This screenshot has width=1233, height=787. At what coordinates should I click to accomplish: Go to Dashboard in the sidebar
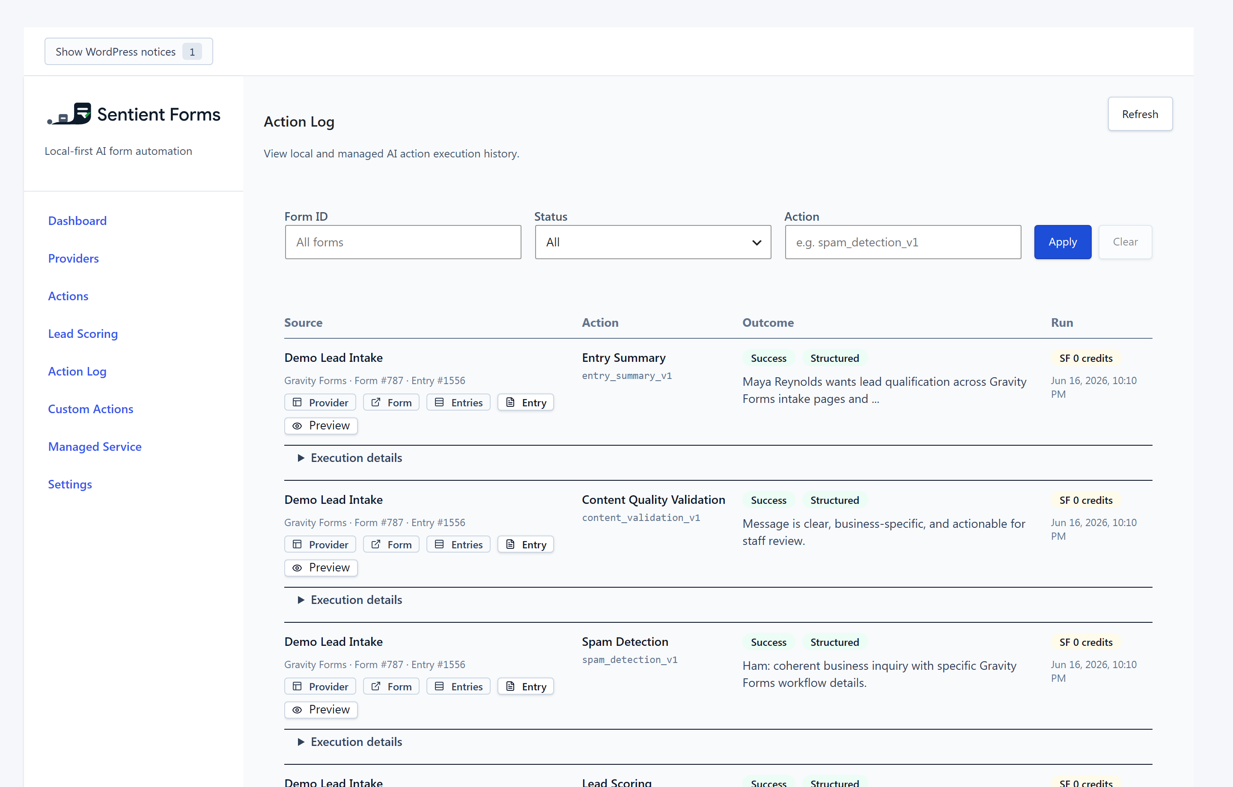pos(77,221)
